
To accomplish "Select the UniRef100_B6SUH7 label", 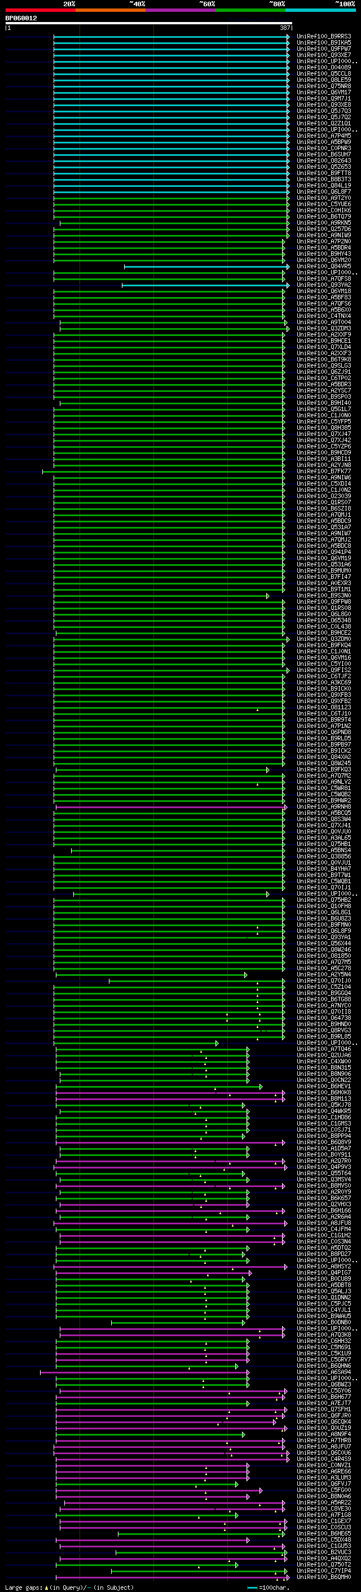I will (324, 155).
